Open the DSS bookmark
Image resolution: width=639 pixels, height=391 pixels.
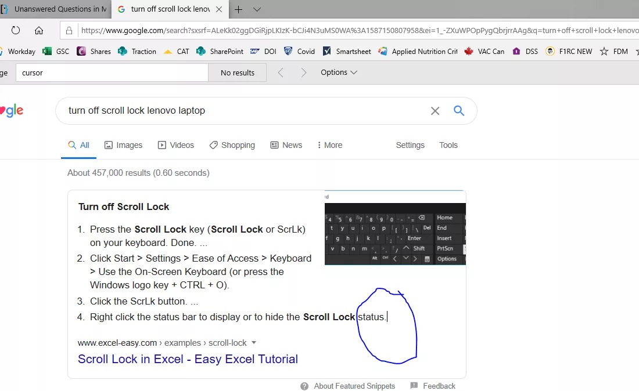tap(525, 51)
